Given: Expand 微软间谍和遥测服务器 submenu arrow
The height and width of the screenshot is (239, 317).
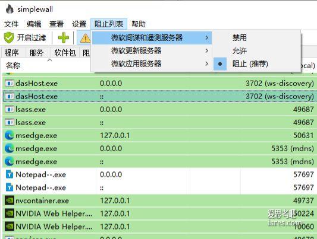Looking at the screenshot, I should coord(206,38).
